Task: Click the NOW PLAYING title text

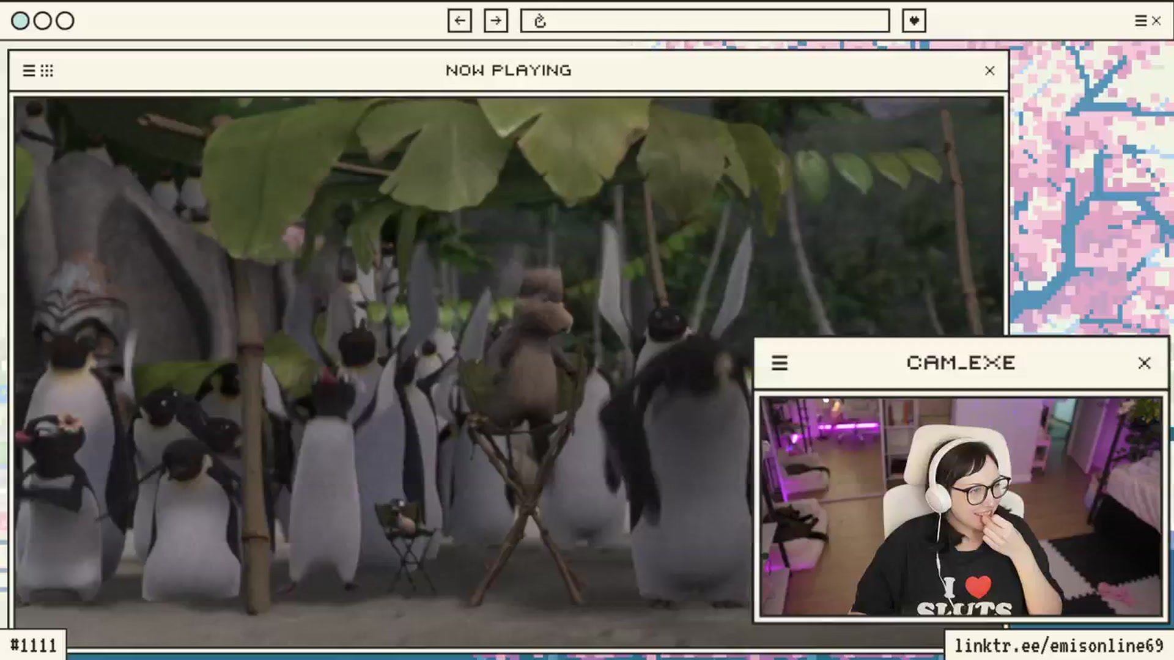Action: click(509, 71)
